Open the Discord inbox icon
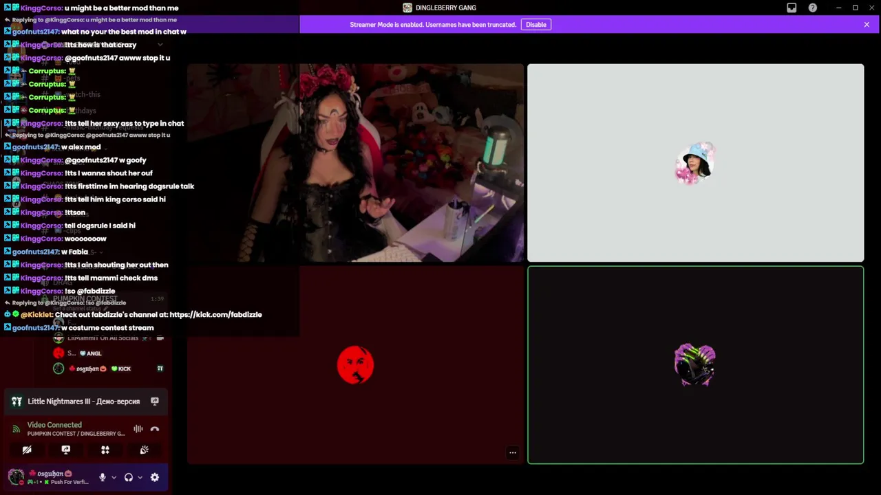Viewport: 881px width, 495px height. point(792,8)
